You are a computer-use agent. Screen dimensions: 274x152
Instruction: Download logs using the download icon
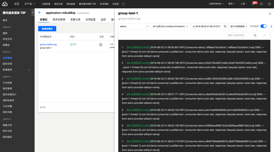(271, 26)
